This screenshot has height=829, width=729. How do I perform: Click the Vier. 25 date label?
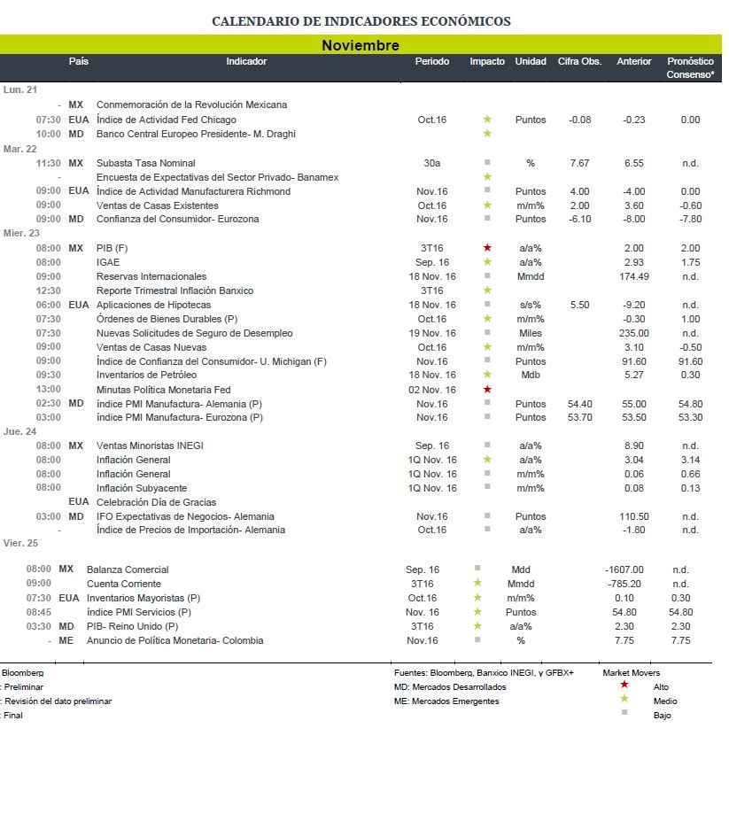(x=20, y=543)
